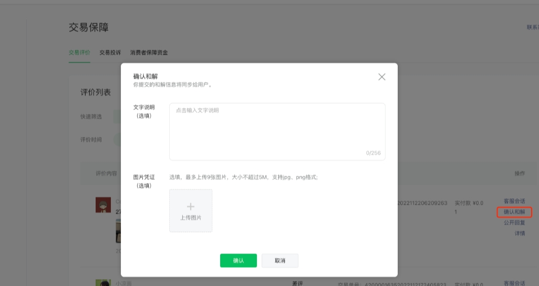
Task: Click the 实付款 ¥0.0 text
Action: pos(469,203)
